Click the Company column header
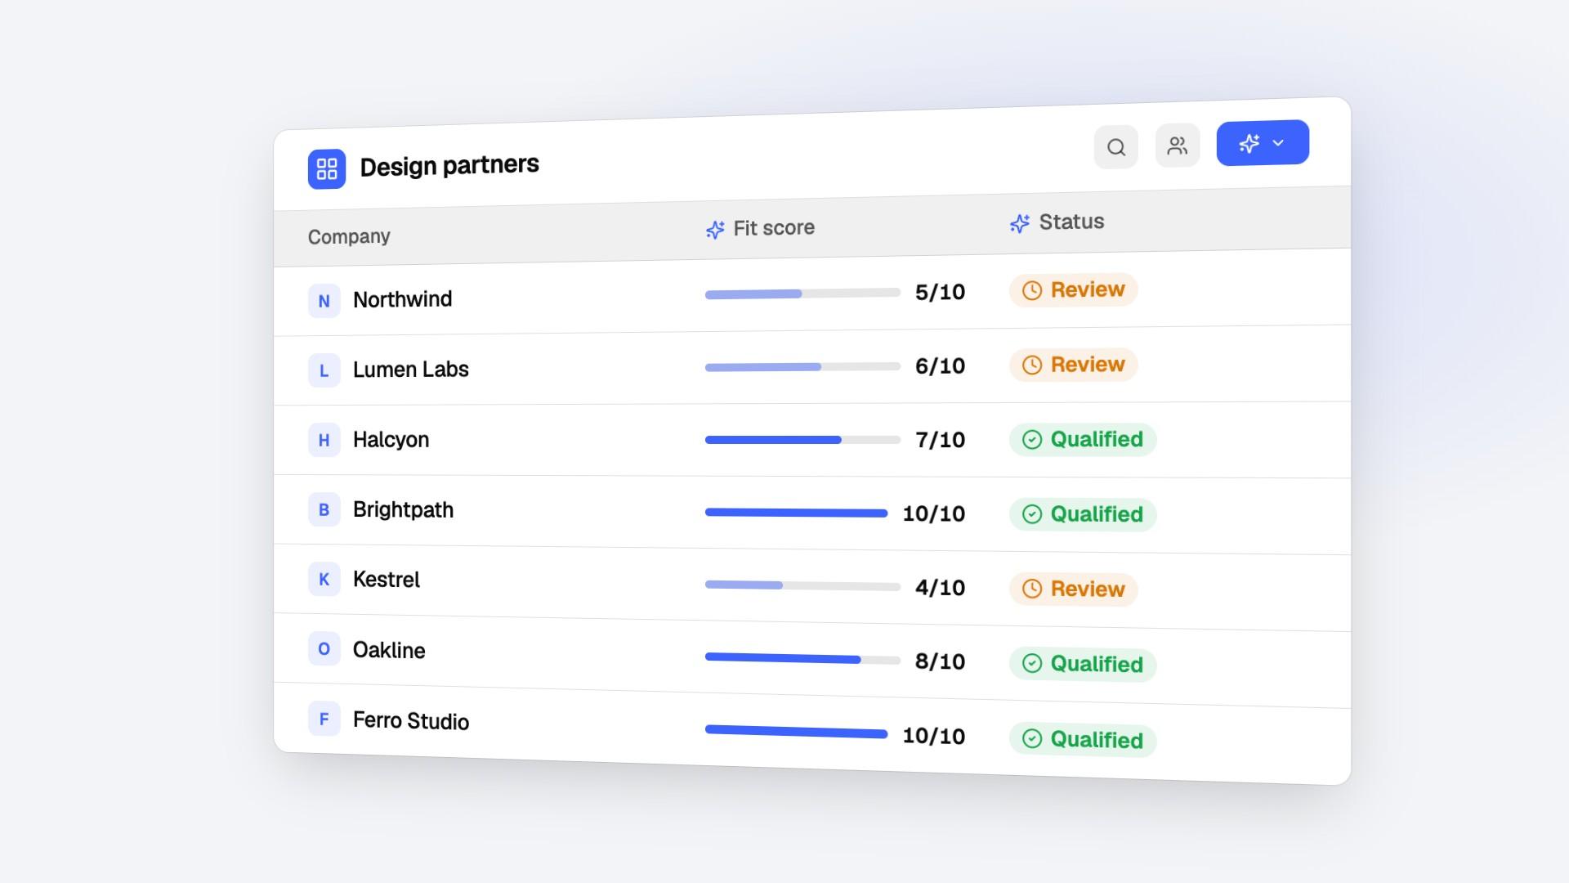Viewport: 1569px width, 883px height. click(349, 237)
